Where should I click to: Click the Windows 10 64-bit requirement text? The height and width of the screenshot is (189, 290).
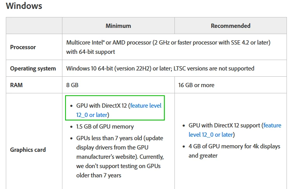pos(160,69)
